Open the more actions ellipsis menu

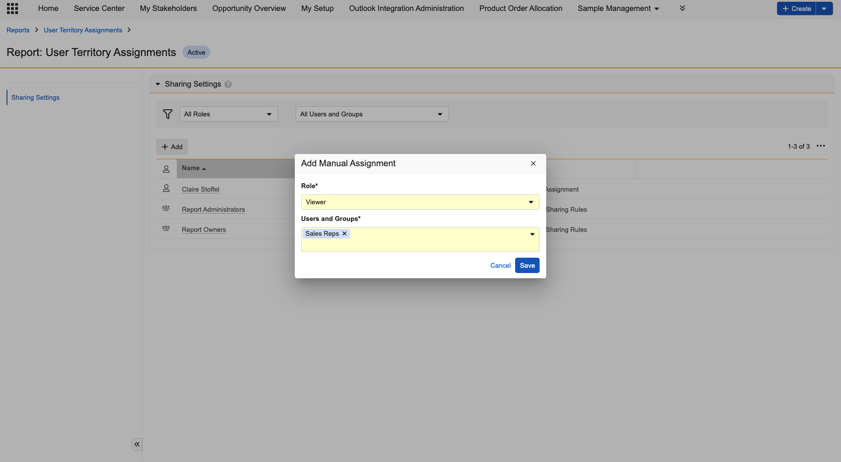click(x=821, y=146)
